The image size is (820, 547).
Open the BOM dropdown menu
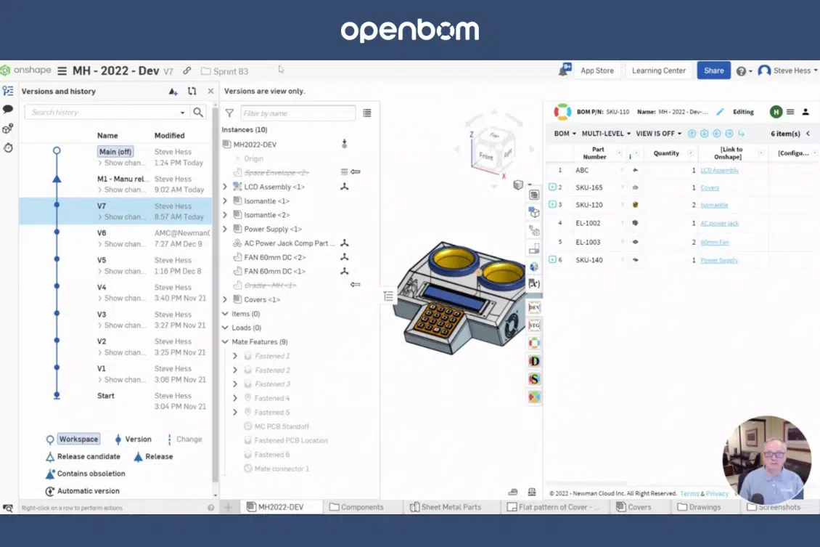[565, 134]
